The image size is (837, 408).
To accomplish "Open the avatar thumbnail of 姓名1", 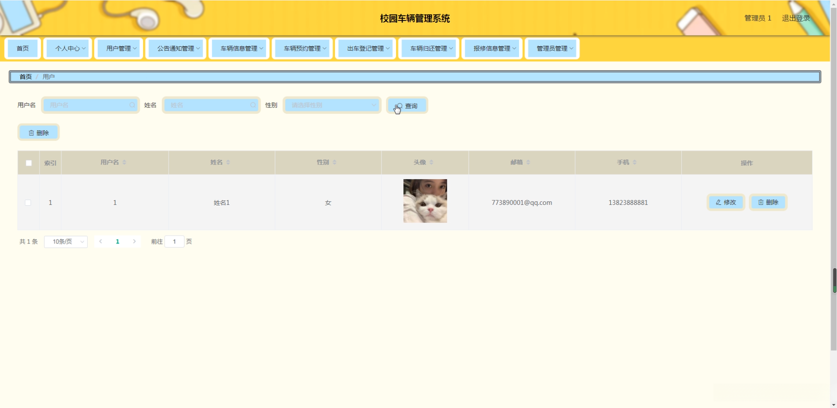I will coord(425,201).
